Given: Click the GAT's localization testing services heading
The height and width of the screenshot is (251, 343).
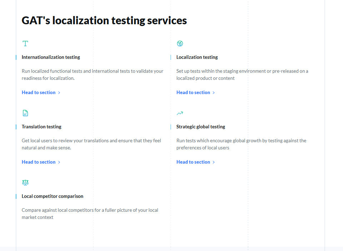Looking at the screenshot, I should click(x=104, y=20).
